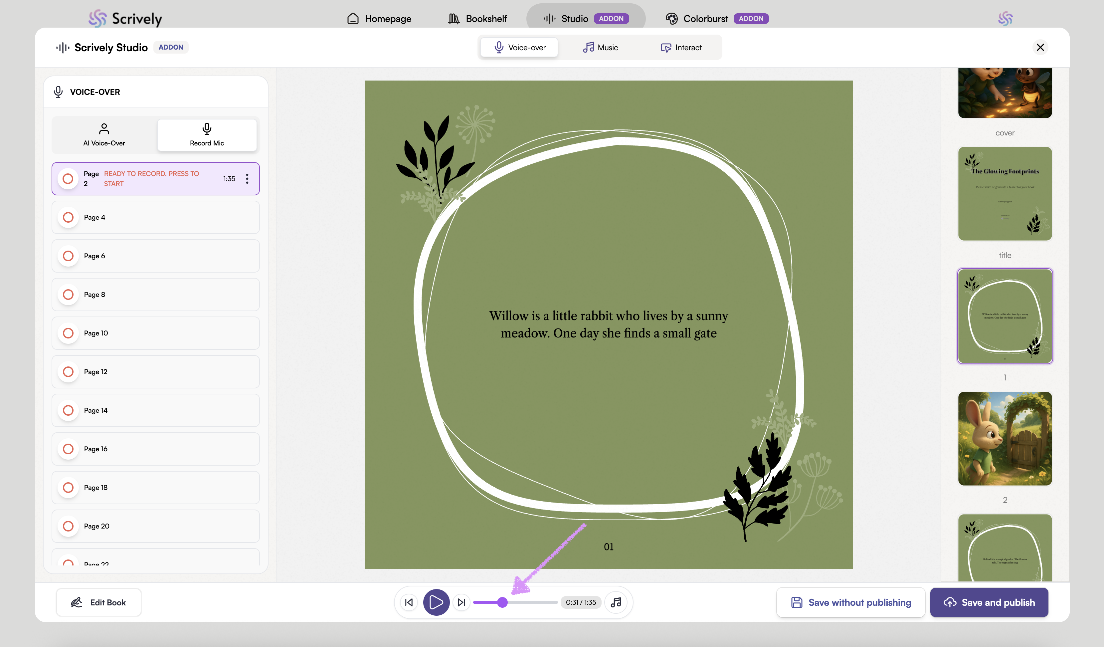Click Save without publishing
This screenshot has height=647, width=1104.
851,602
